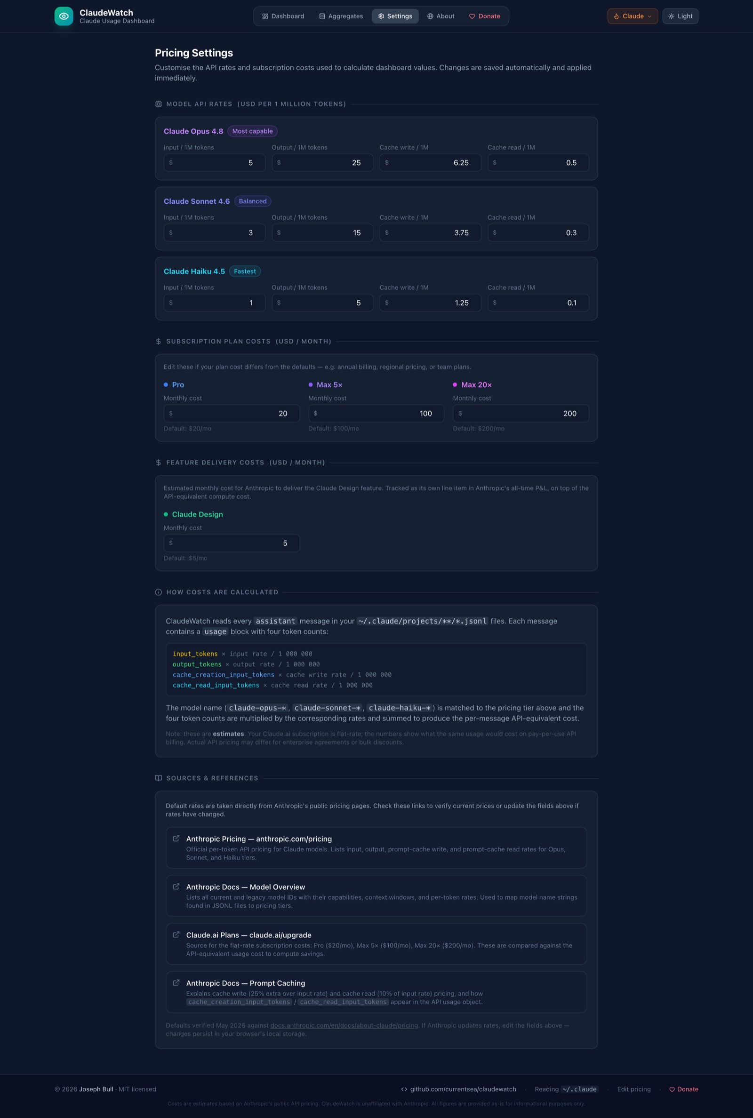The height and width of the screenshot is (1118, 753).
Task: Switch to the Aggregates tab
Action: tap(341, 16)
